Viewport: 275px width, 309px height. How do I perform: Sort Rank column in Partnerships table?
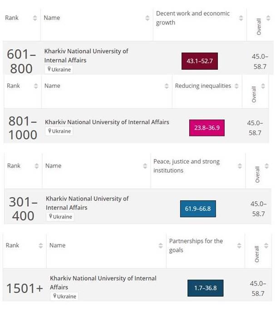[x=41, y=246]
